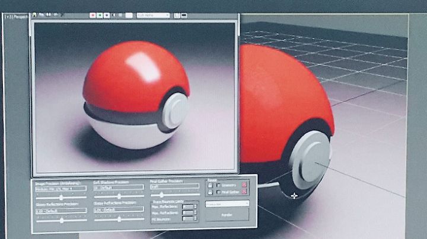The image size is (427, 239).
Task: Adjust the Glossy Refractions Precision slider
Action: click(x=119, y=219)
